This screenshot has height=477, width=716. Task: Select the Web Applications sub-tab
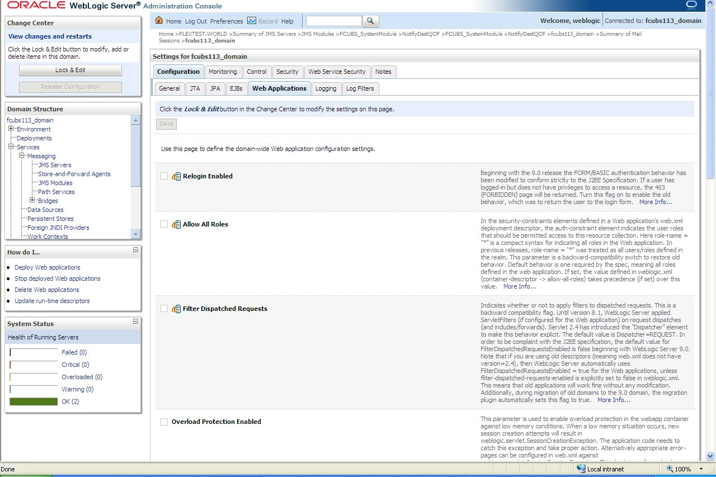pos(279,88)
